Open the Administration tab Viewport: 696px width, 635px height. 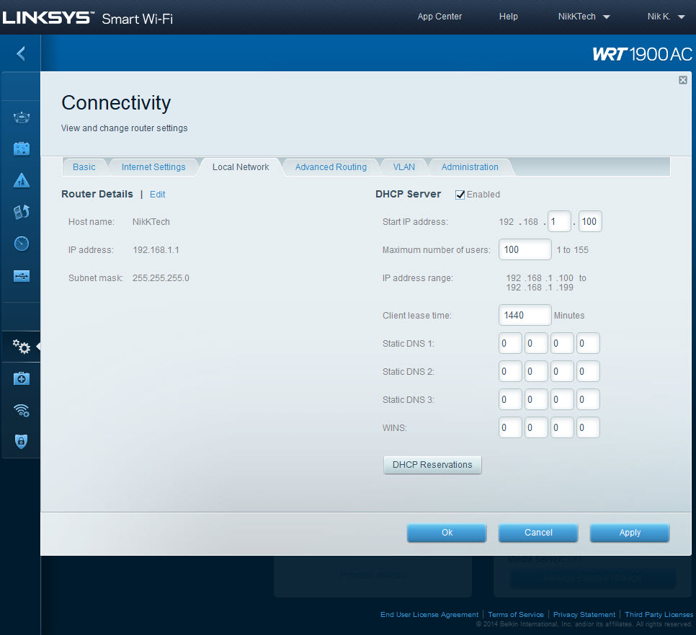(x=470, y=167)
